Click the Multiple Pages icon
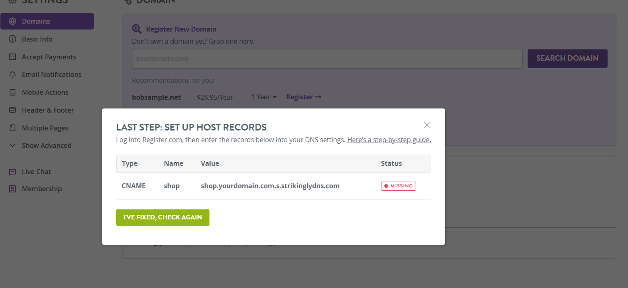Screen dimensions: 628x288 click(12, 128)
